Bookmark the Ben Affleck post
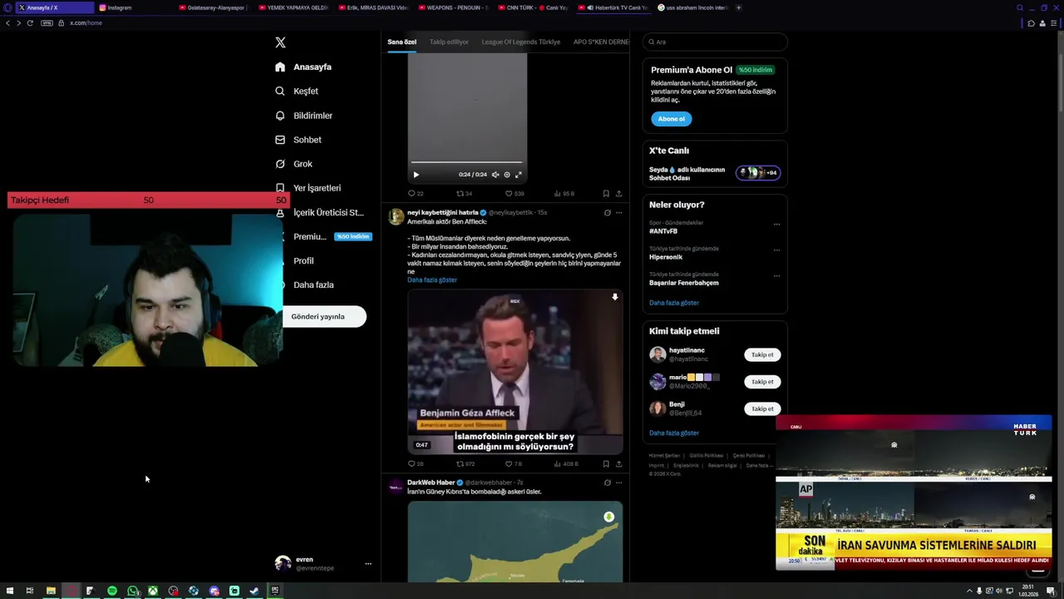Screen dimensions: 1064x599 [x=606, y=464]
